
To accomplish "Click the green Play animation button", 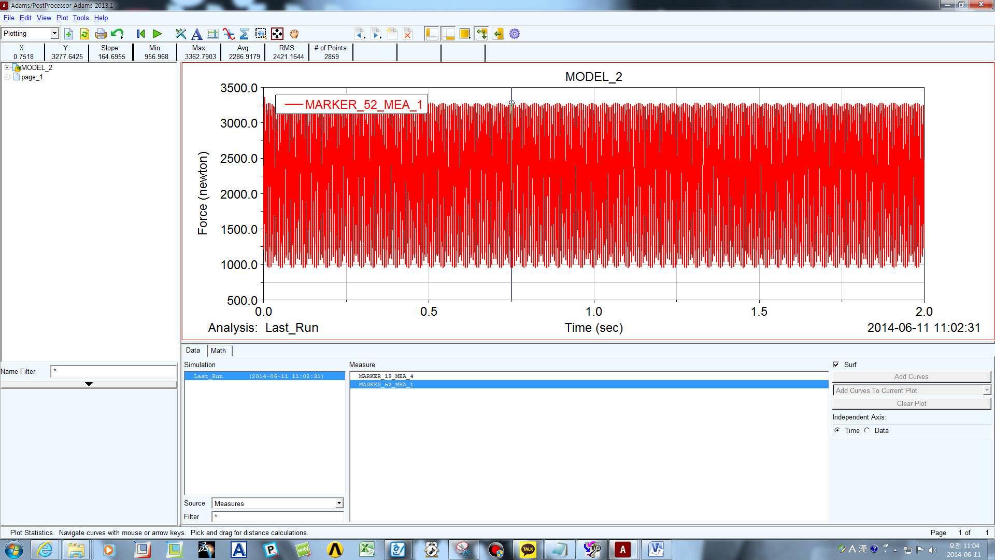I will point(157,34).
